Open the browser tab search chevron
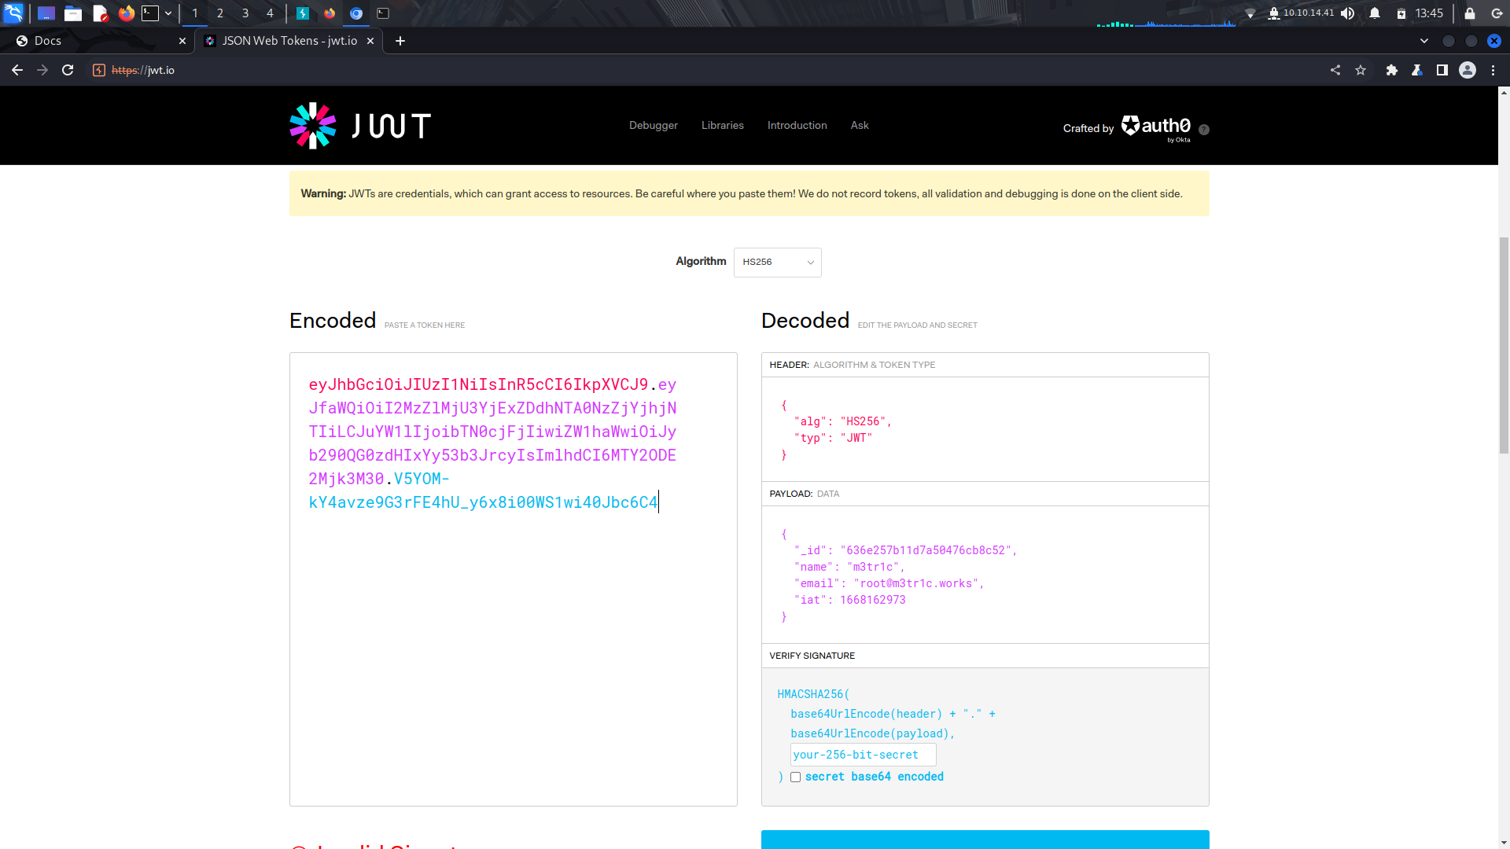This screenshot has width=1510, height=849. [x=1423, y=41]
